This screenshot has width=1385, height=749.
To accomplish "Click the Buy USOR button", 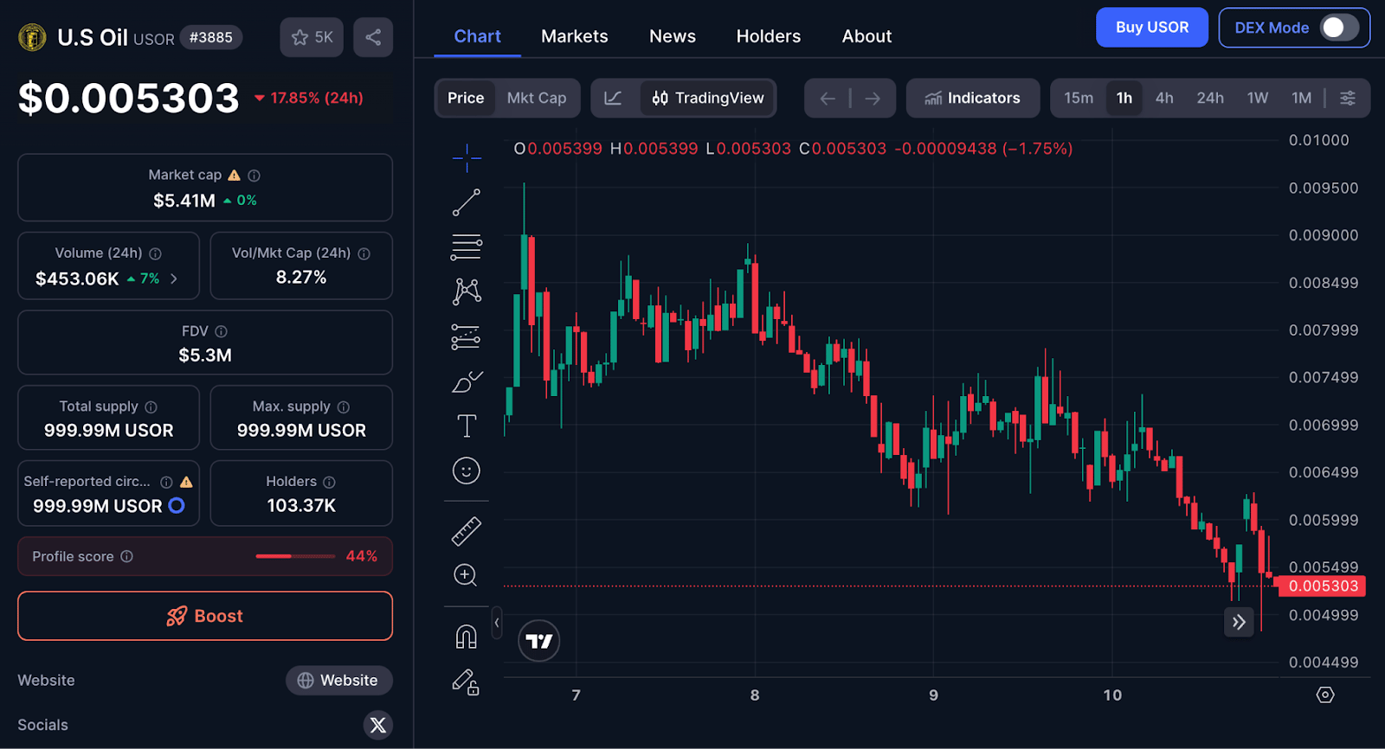I will point(1152,28).
